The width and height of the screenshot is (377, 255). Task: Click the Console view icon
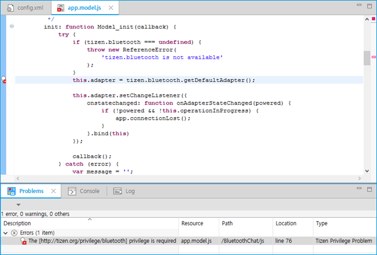pyautogui.click(x=72, y=191)
